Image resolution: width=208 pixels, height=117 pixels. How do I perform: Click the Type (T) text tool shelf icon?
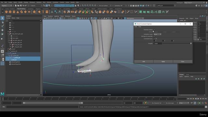(x=43, y=12)
